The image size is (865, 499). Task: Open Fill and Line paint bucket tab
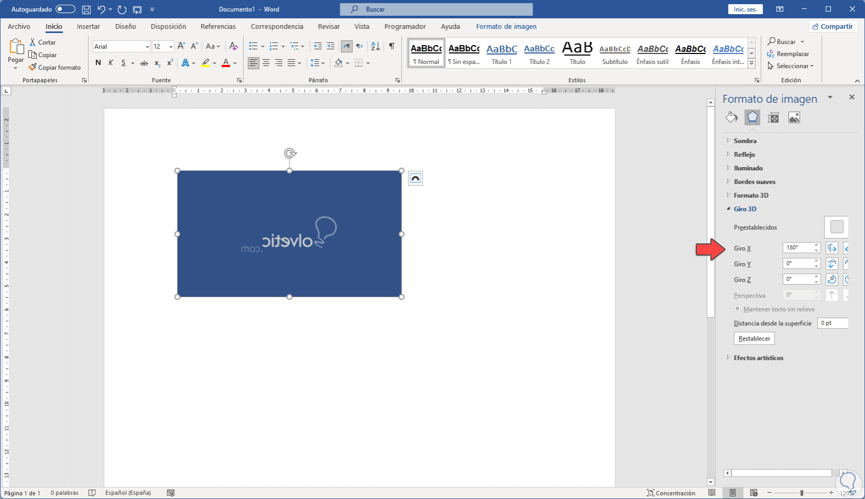coord(731,117)
